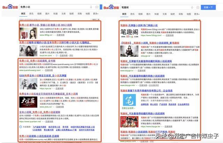223x143 pixels.
Task: Open 百度快照 for quanshuwang.com result
Action: tap(49, 70)
